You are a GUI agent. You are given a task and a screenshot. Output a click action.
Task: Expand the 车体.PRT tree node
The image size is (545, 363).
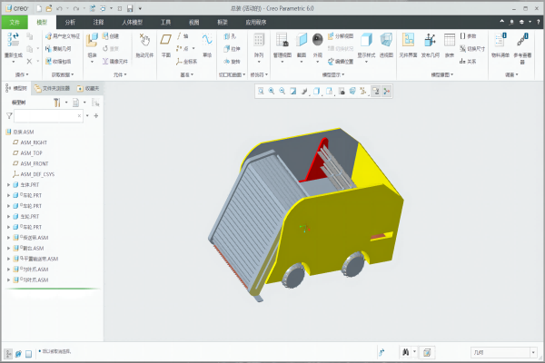point(8,185)
